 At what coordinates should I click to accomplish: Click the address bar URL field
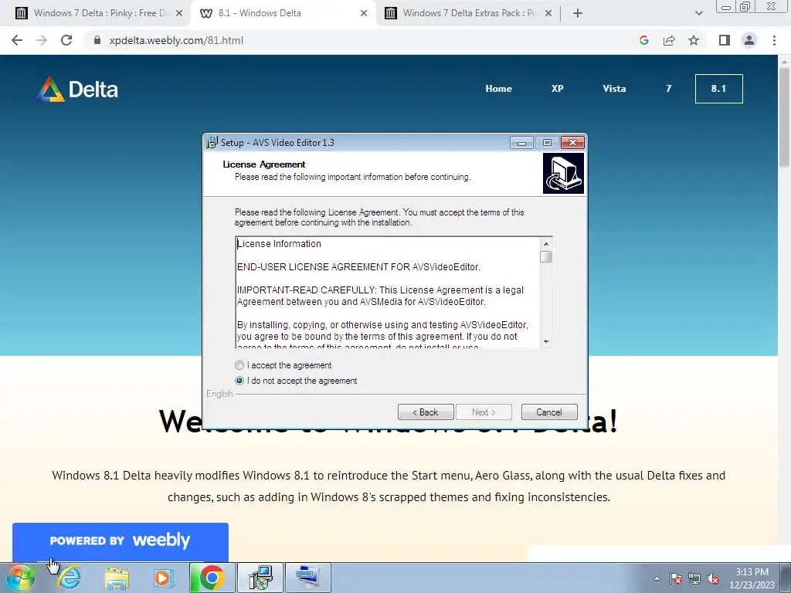tap(353, 40)
